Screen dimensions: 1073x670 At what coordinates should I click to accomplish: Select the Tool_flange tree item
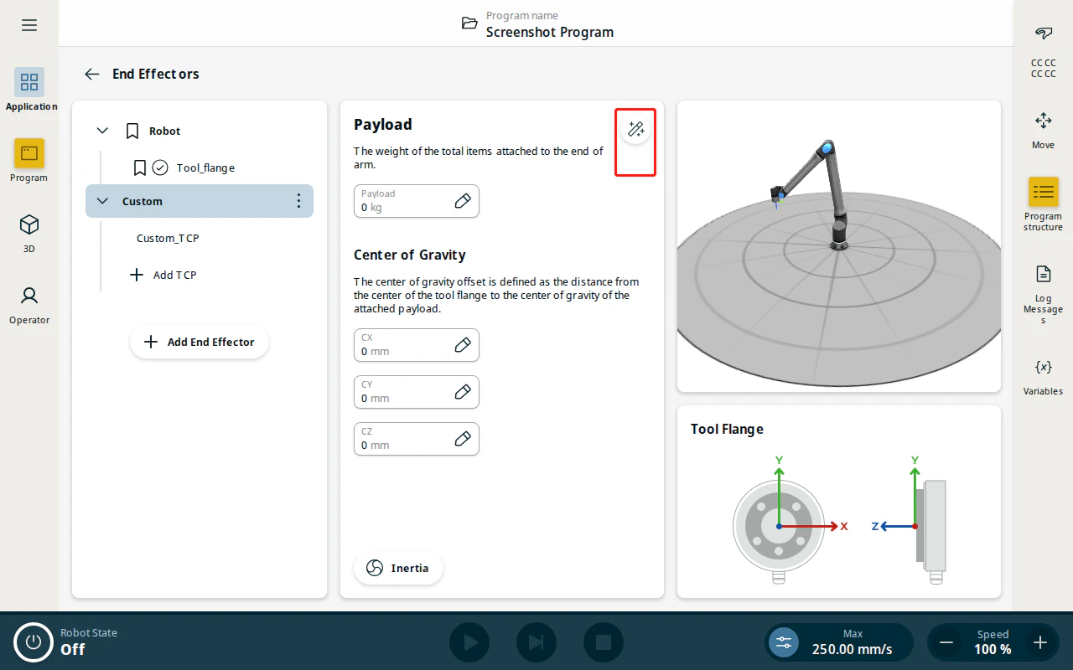pos(205,167)
